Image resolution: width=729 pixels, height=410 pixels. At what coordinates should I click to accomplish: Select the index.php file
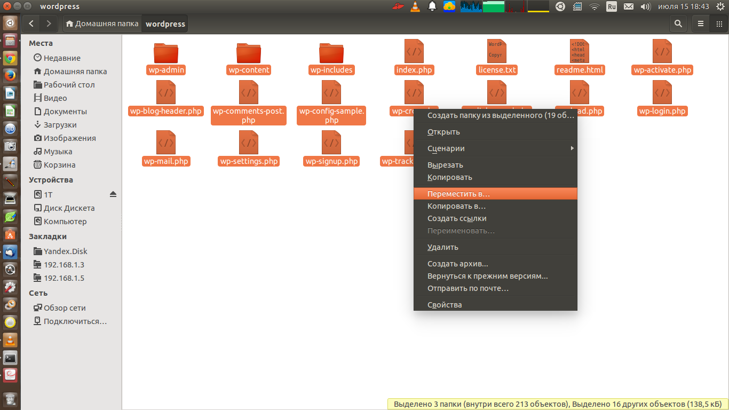click(x=414, y=57)
